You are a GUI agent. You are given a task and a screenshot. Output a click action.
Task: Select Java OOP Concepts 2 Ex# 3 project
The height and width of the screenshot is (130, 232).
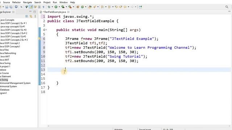[14, 40]
